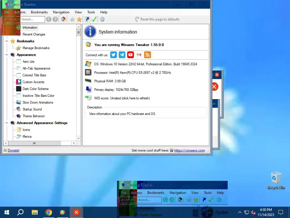Open the Bookmarks menu
Screen dimensions: 290x218
pos(39,12)
